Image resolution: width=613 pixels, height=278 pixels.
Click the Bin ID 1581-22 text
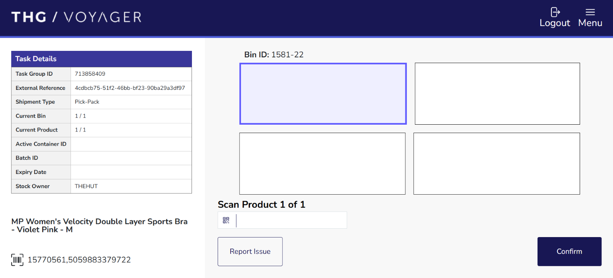click(274, 55)
